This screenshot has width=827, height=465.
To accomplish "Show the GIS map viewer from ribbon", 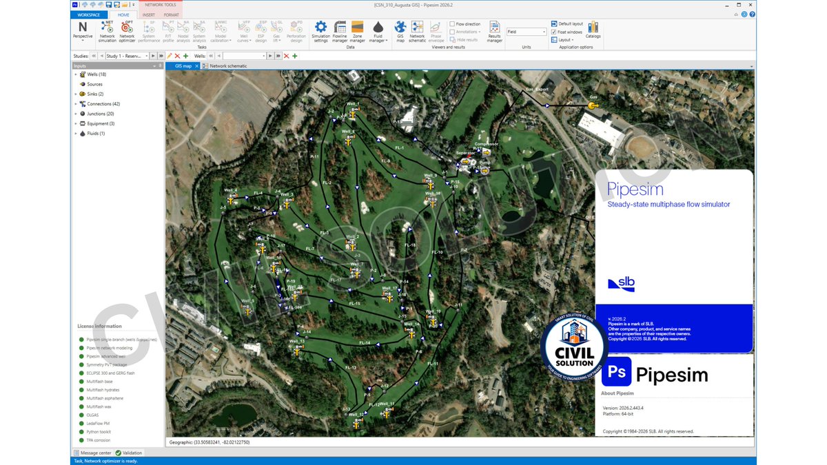I will 400,30.
